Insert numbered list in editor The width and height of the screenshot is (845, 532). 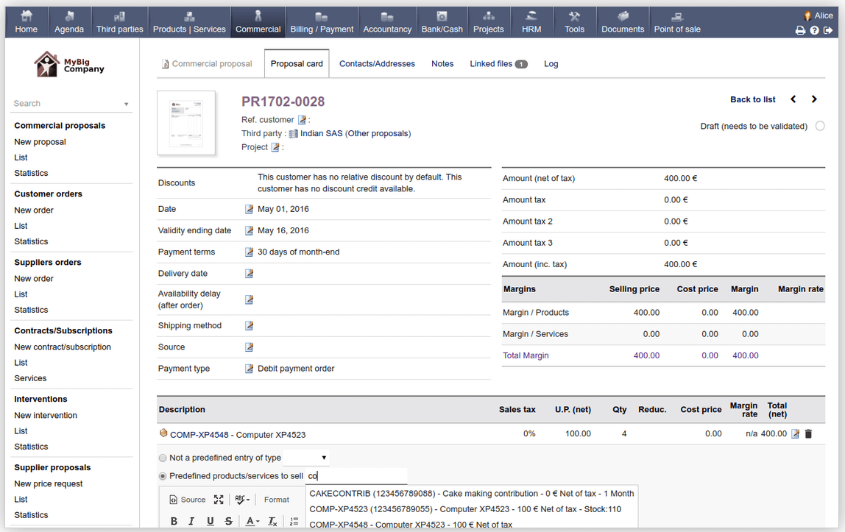(294, 521)
